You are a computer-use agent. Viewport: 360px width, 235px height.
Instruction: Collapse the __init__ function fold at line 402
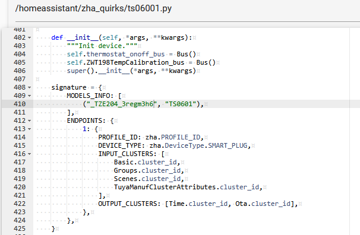tap(29, 37)
